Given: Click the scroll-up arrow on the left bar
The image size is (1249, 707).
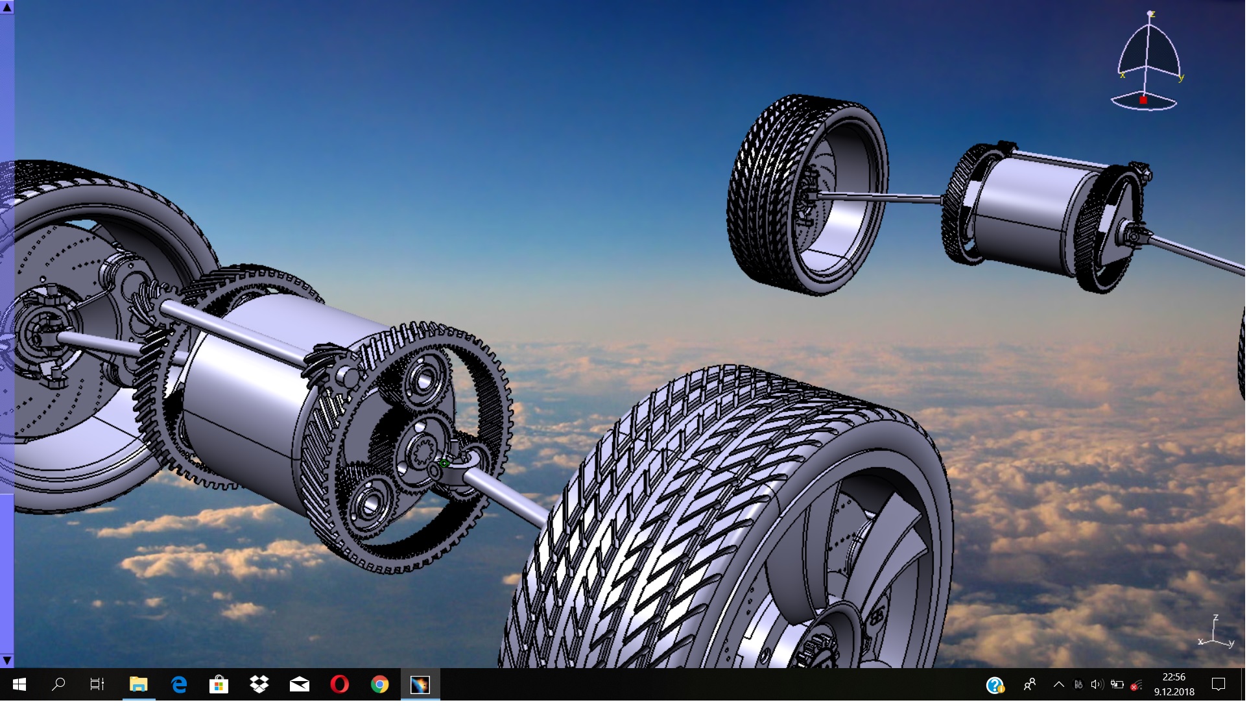Looking at the screenshot, I should 7,8.
